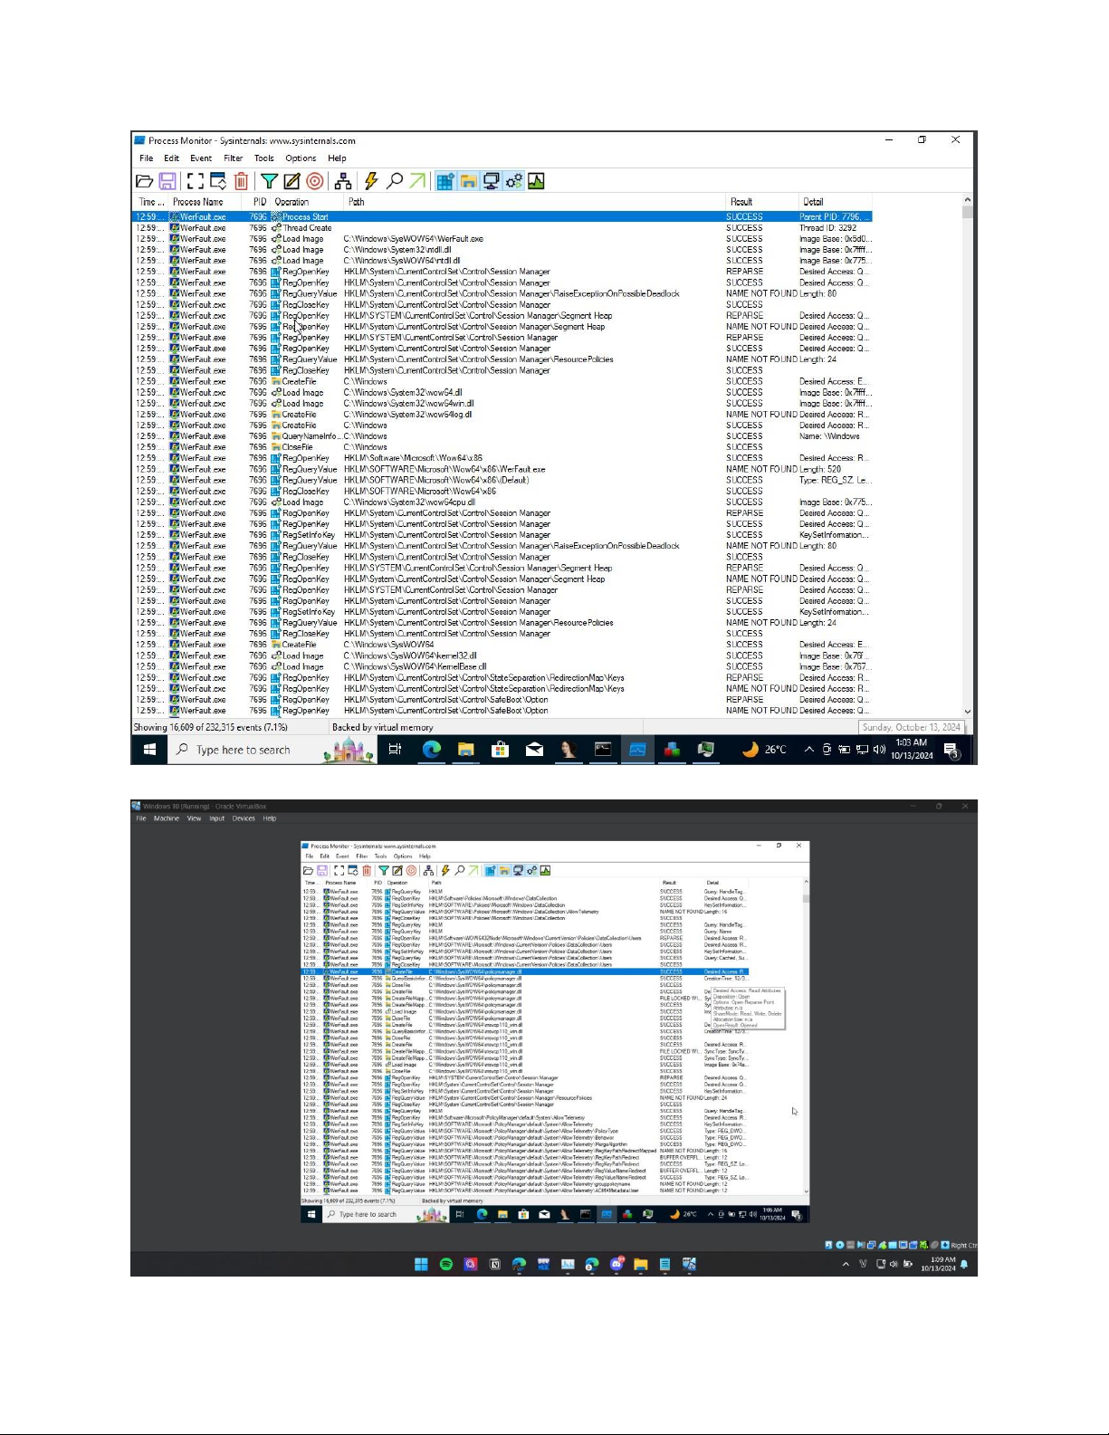Open Task View in the upper screenshot's taskbar
Image resolution: width=1109 pixels, height=1435 pixels.
(395, 750)
